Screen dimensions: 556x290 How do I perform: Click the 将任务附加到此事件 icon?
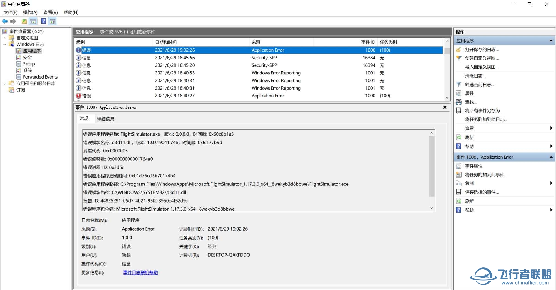(458, 175)
